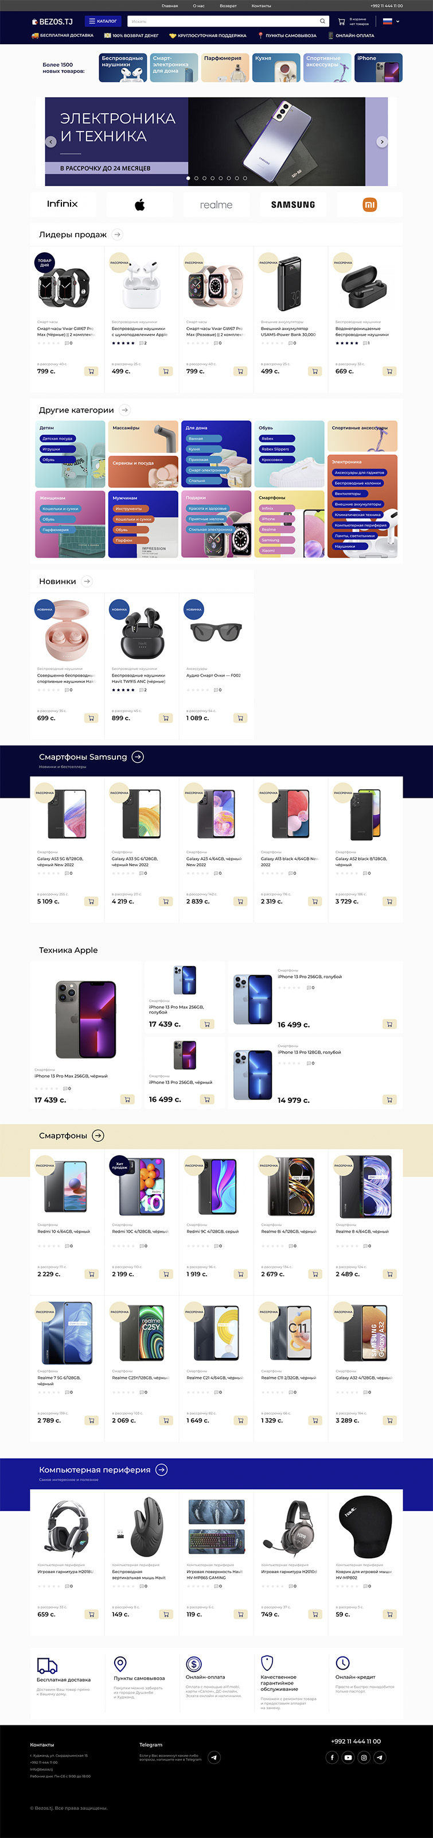Open the Каталог menu button
The width and height of the screenshot is (433, 1838).
click(103, 21)
